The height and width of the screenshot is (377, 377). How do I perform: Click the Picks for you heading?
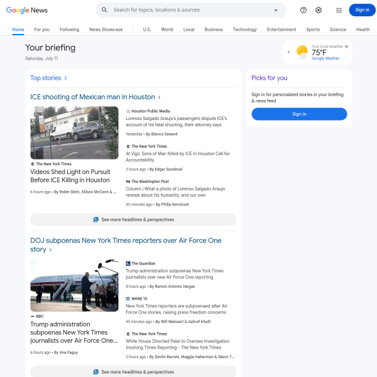coord(270,78)
